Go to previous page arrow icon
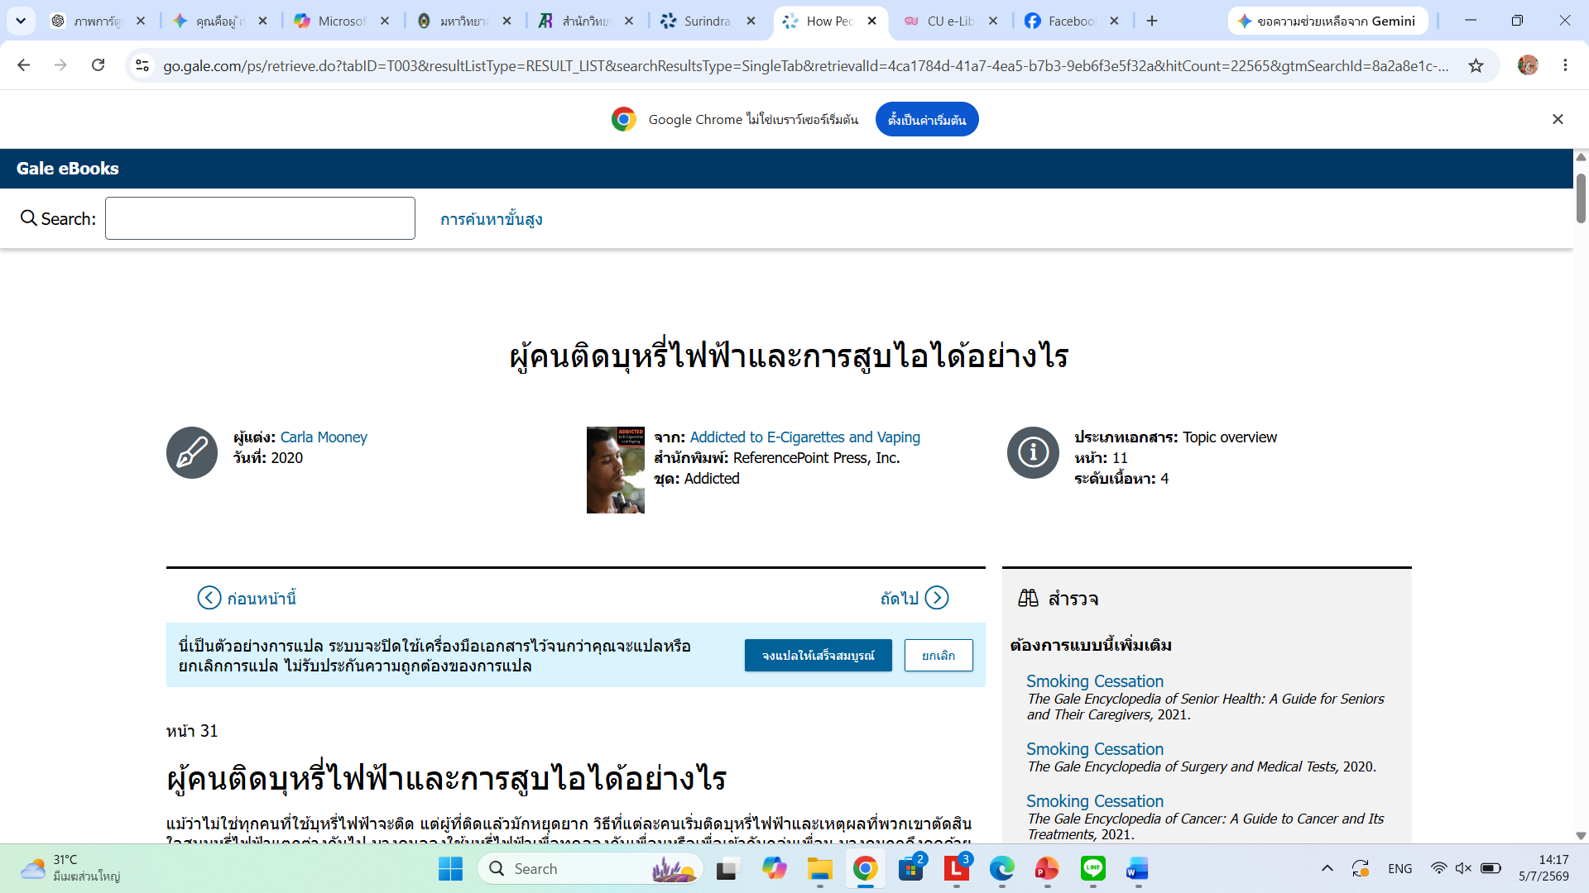 [x=209, y=598]
